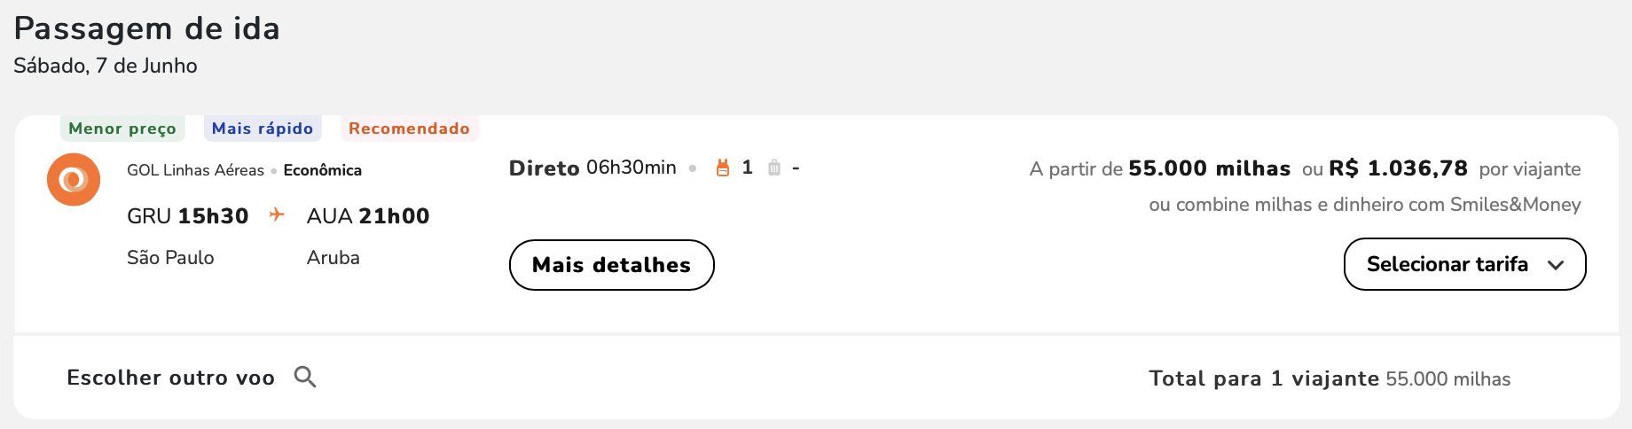Click the grey checked luggage icon
This screenshot has height=429, width=1632.
click(x=774, y=168)
